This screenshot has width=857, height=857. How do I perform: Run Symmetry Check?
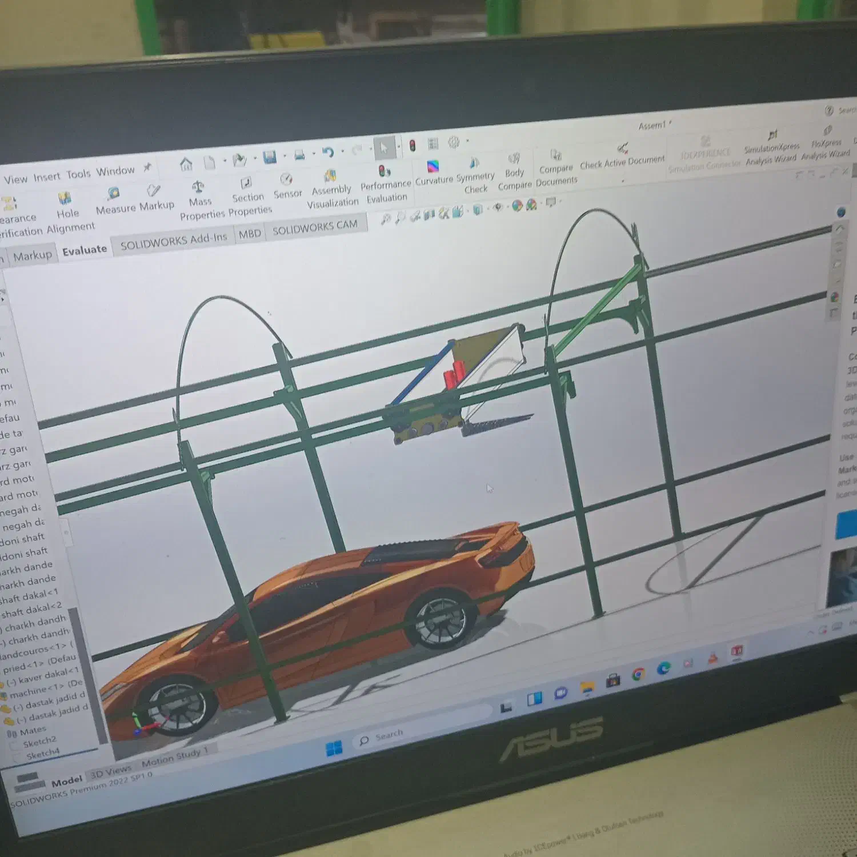(475, 177)
